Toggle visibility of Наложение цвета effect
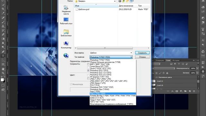This screenshot has width=206, height=116. [x=157, y=77]
